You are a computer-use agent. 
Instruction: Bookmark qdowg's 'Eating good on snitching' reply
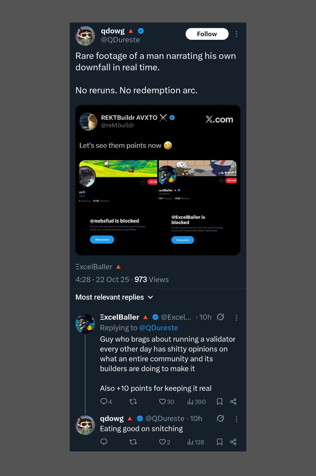[x=219, y=442]
